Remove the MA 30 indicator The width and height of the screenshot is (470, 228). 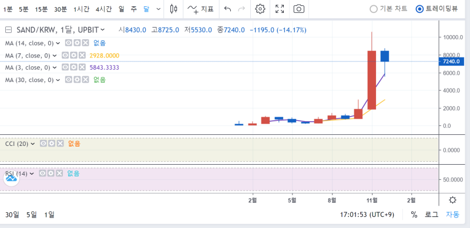85,80
